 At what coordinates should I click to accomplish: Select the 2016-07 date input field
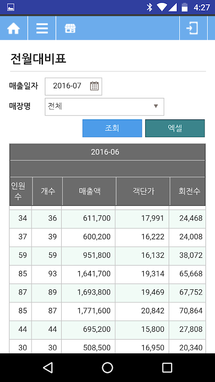tap(74, 86)
